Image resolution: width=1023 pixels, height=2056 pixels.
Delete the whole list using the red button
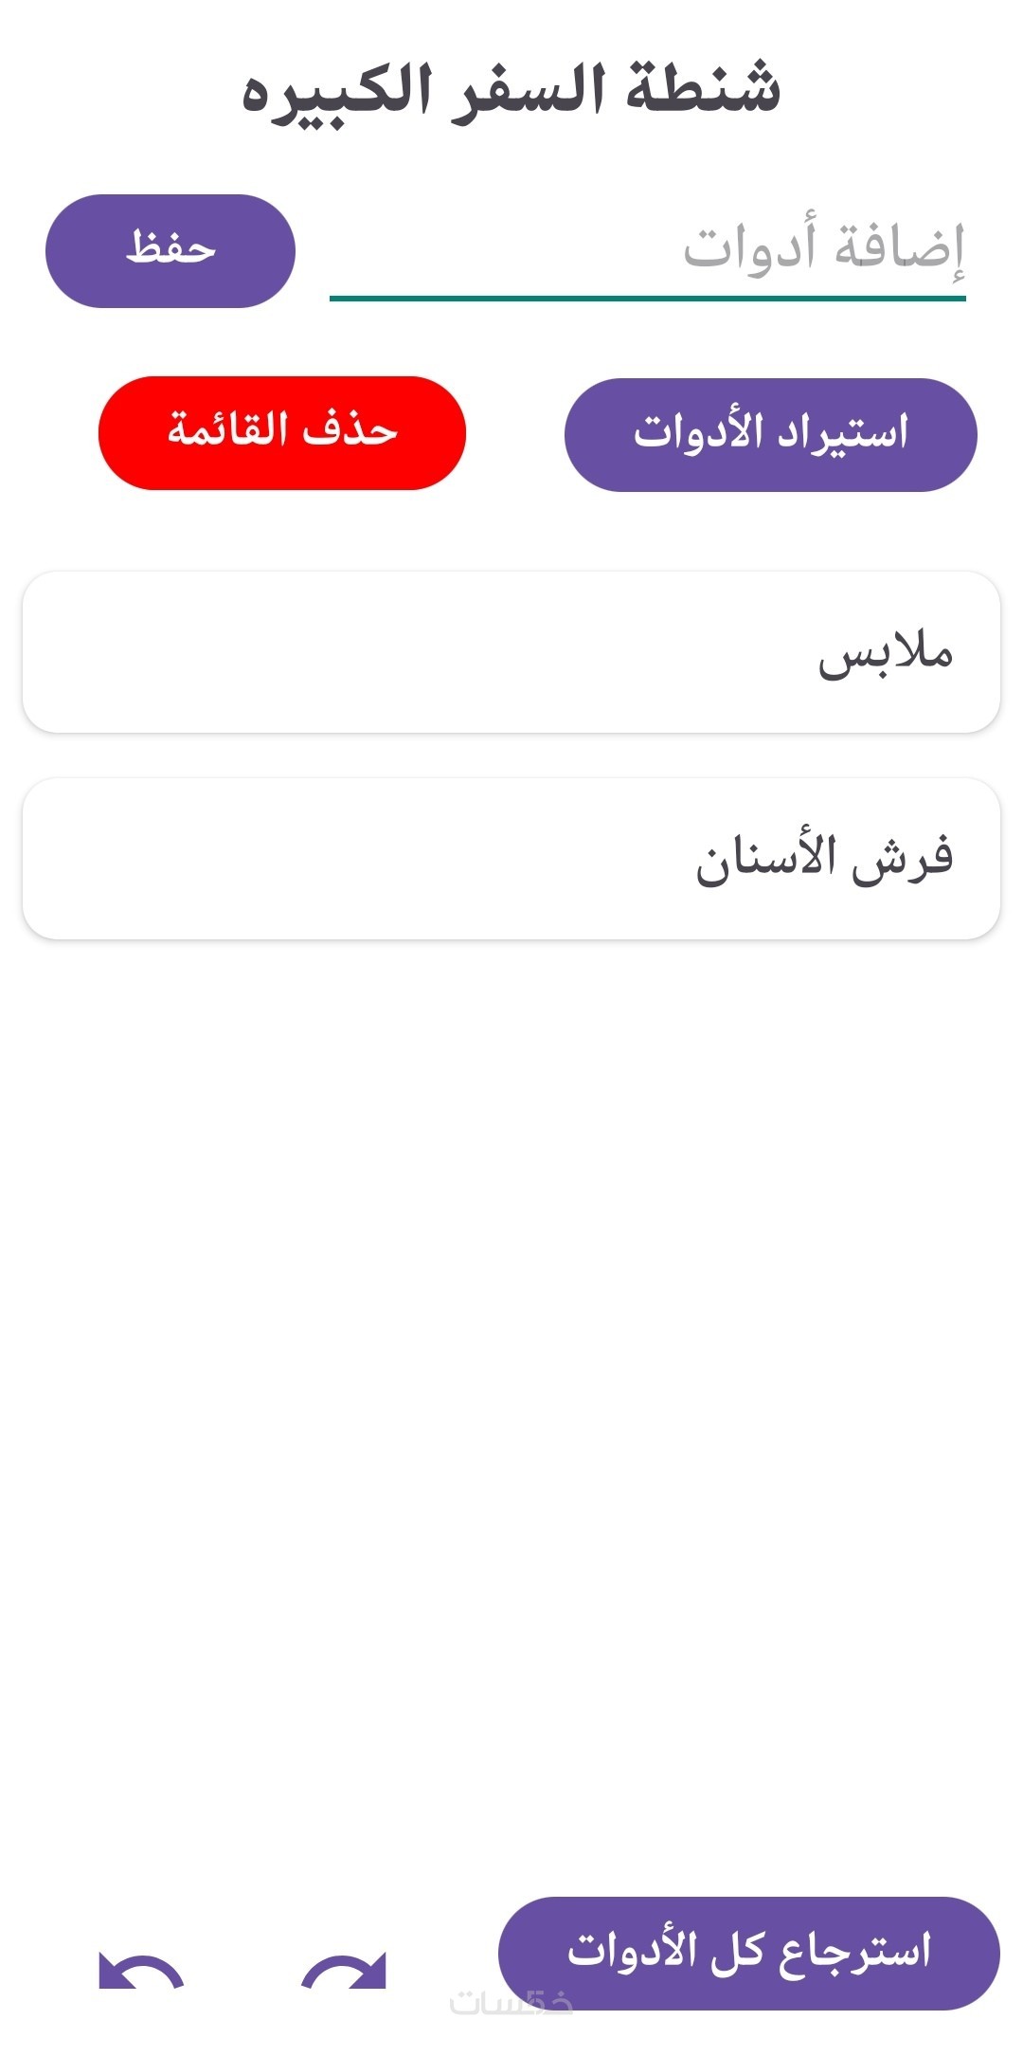click(282, 433)
